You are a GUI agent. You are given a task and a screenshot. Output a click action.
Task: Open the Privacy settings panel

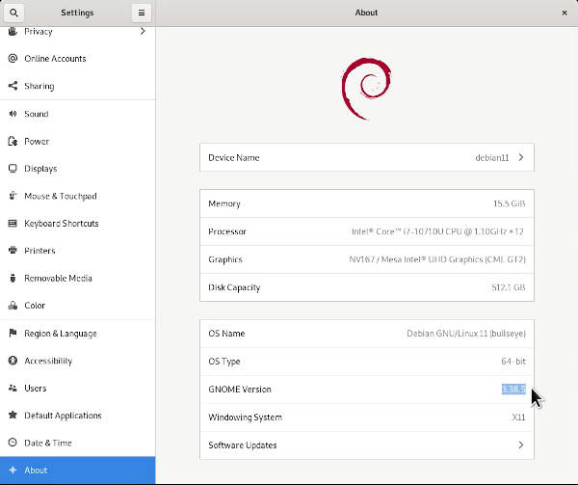[x=77, y=32]
